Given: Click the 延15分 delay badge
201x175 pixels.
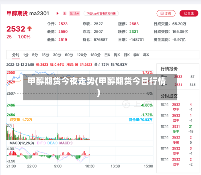Looking at the screenshot, I should coord(74,13).
